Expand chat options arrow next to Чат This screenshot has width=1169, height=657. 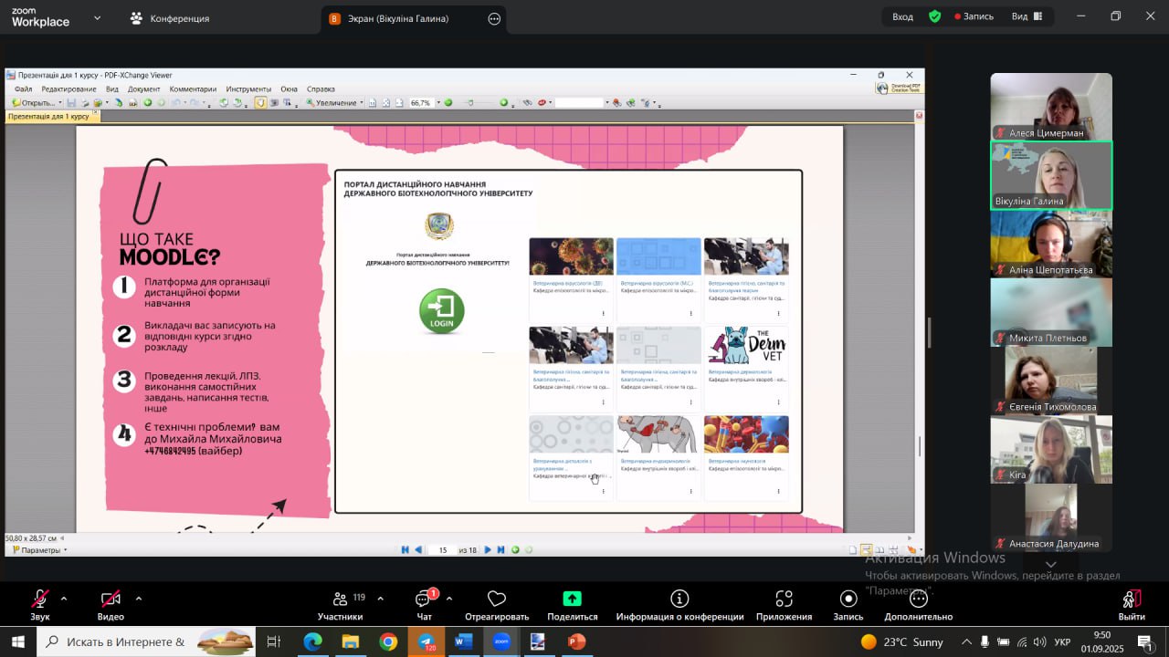[x=448, y=599]
